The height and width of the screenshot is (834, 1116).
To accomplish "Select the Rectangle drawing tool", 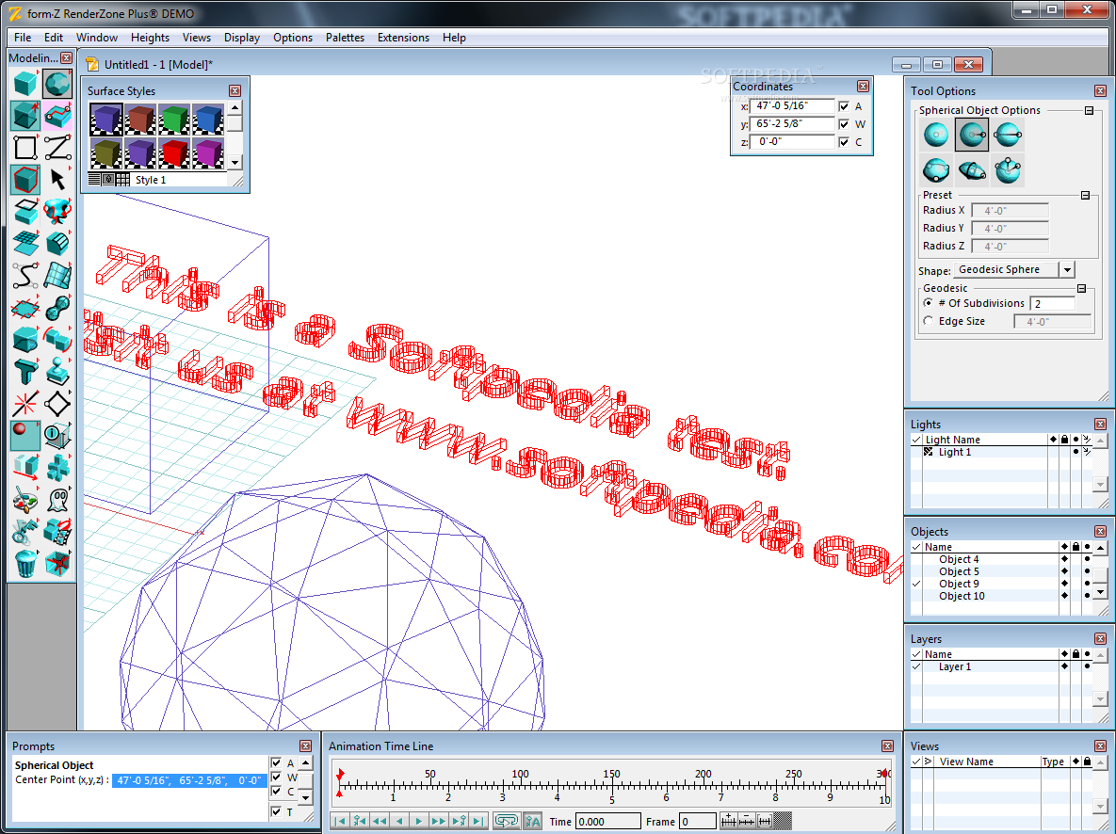I will coord(24,148).
